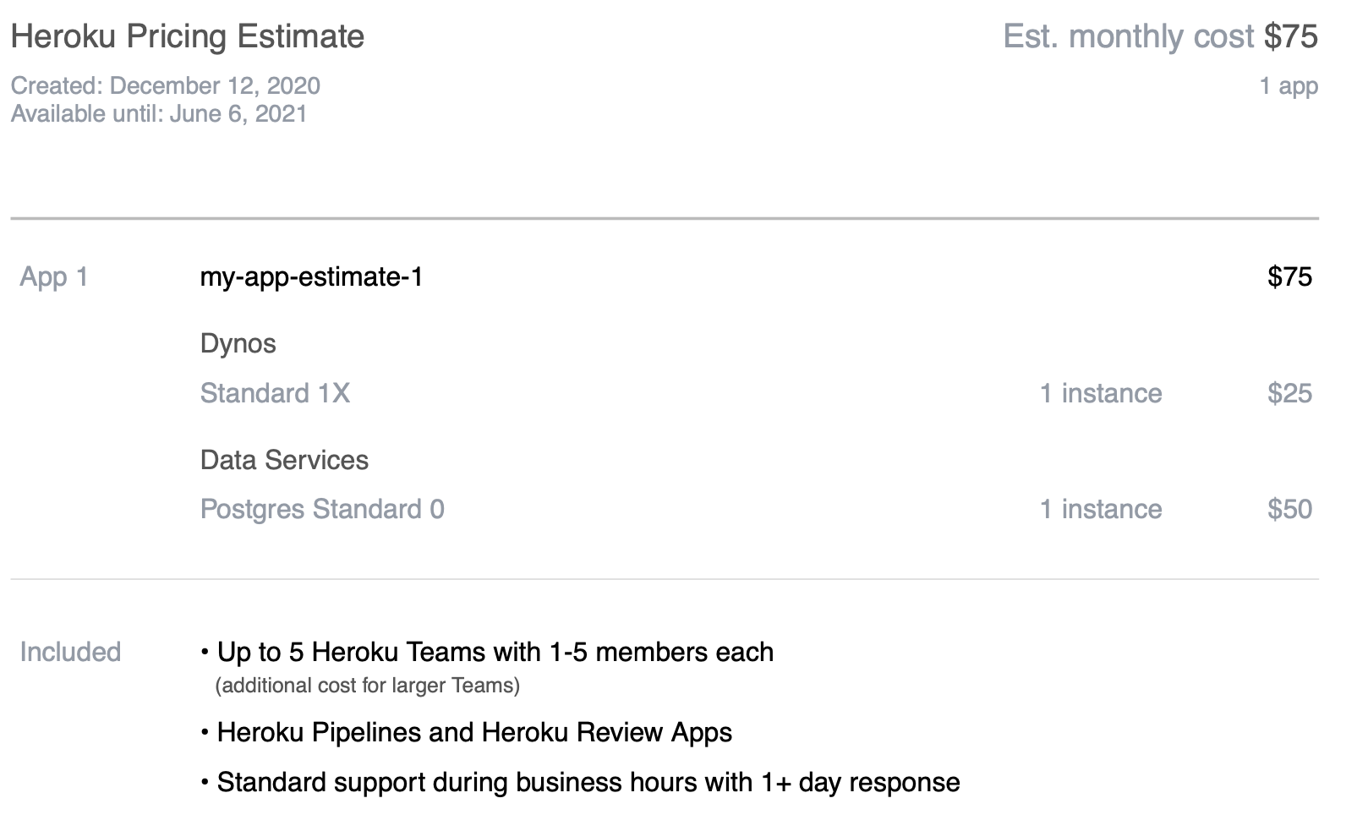Viewport: 1346px width, 831px height.
Task: Click '1 instance' in the Postgres row
Action: tap(1101, 509)
